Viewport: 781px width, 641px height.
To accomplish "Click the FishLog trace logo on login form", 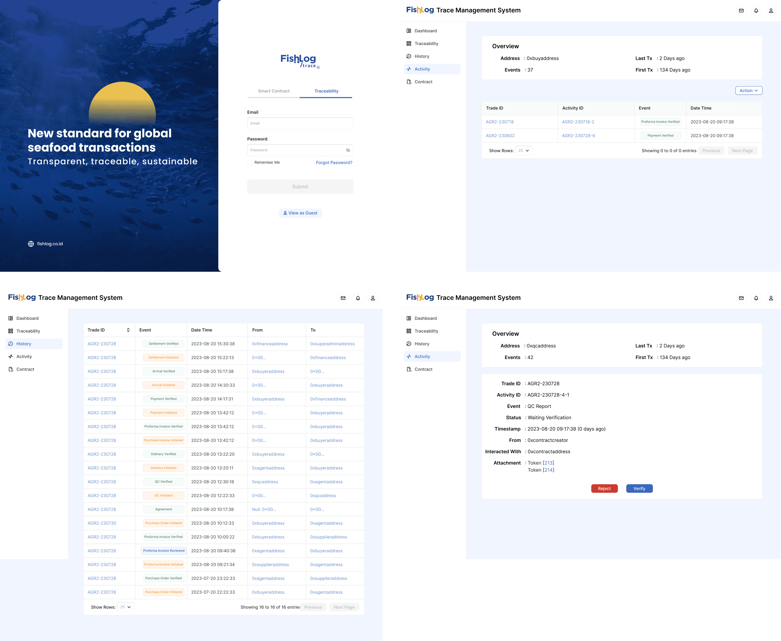I will tap(300, 61).
